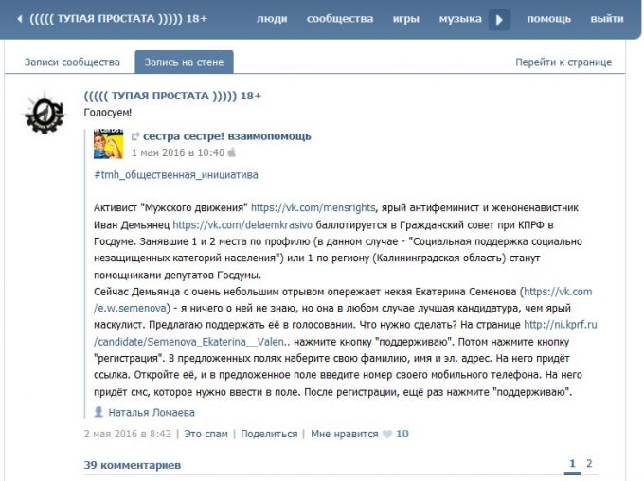Open люди in the top navigation
The height and width of the screenshot is (481, 644).
point(272,19)
